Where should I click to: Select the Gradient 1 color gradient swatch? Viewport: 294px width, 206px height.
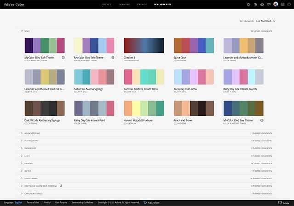(144, 45)
